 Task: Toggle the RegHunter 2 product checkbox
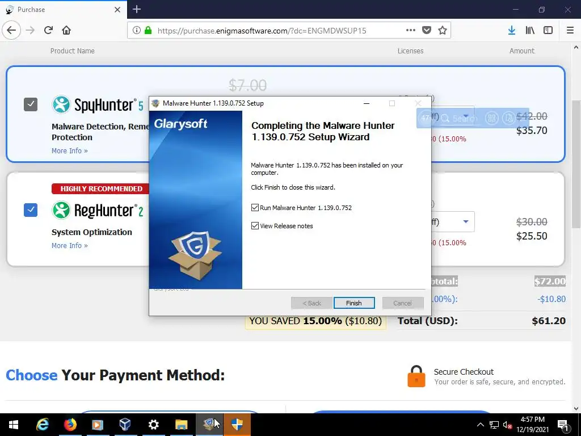coord(31,210)
